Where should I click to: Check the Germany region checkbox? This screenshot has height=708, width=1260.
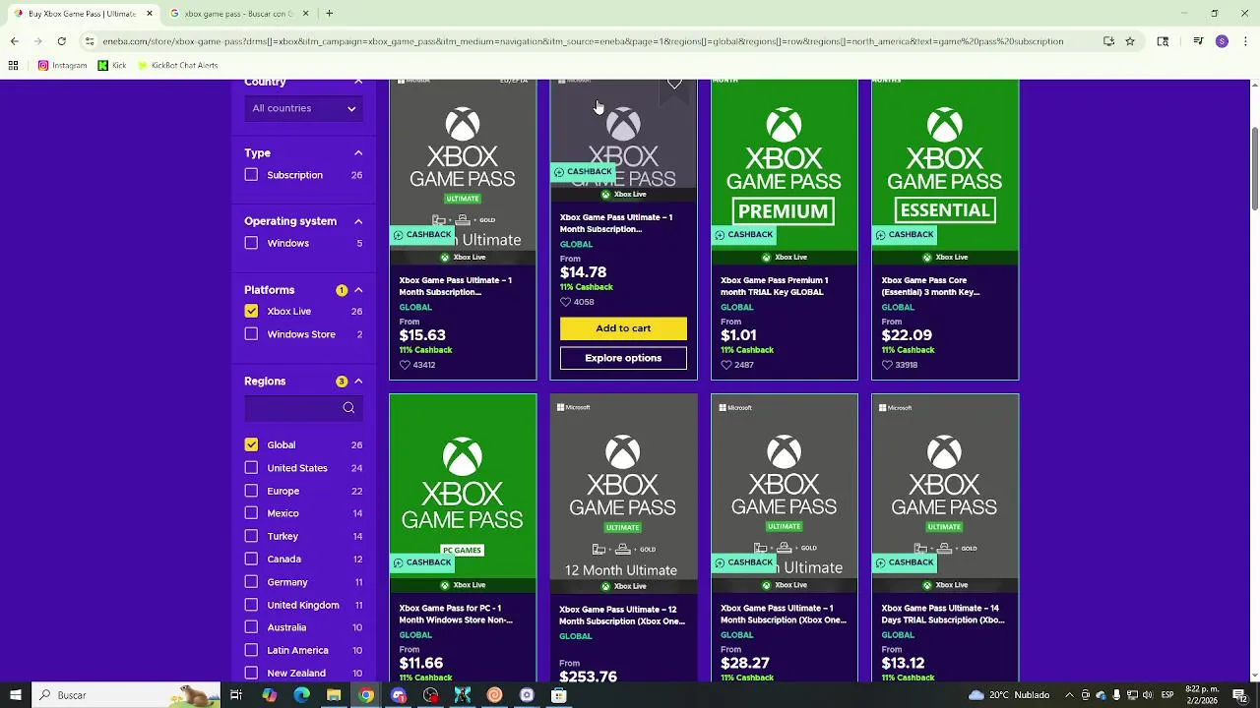click(x=251, y=582)
